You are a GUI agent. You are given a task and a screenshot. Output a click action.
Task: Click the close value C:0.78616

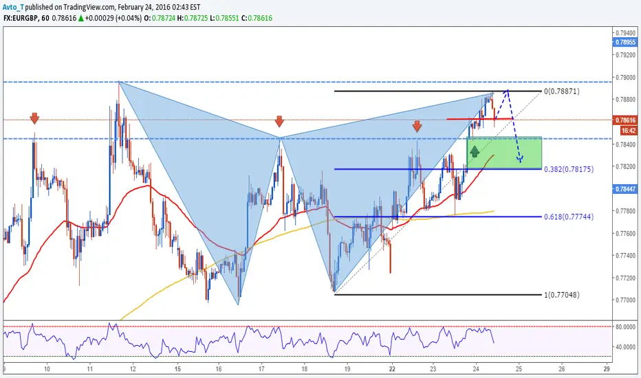(257, 18)
